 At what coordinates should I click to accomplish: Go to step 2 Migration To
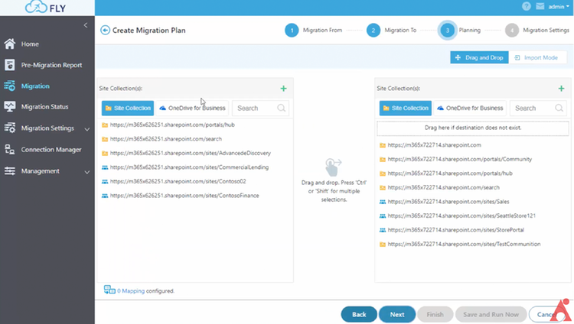click(x=373, y=30)
